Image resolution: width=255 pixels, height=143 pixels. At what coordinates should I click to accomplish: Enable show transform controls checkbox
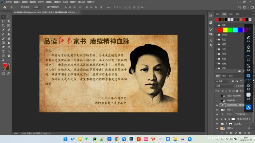[45, 7]
